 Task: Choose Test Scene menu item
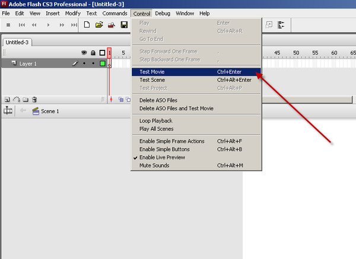[x=196, y=80]
